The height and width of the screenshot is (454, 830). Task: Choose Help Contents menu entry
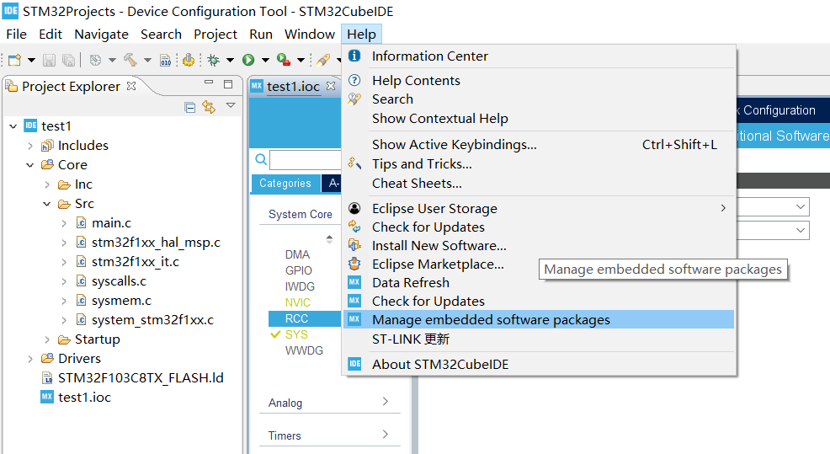539,81
